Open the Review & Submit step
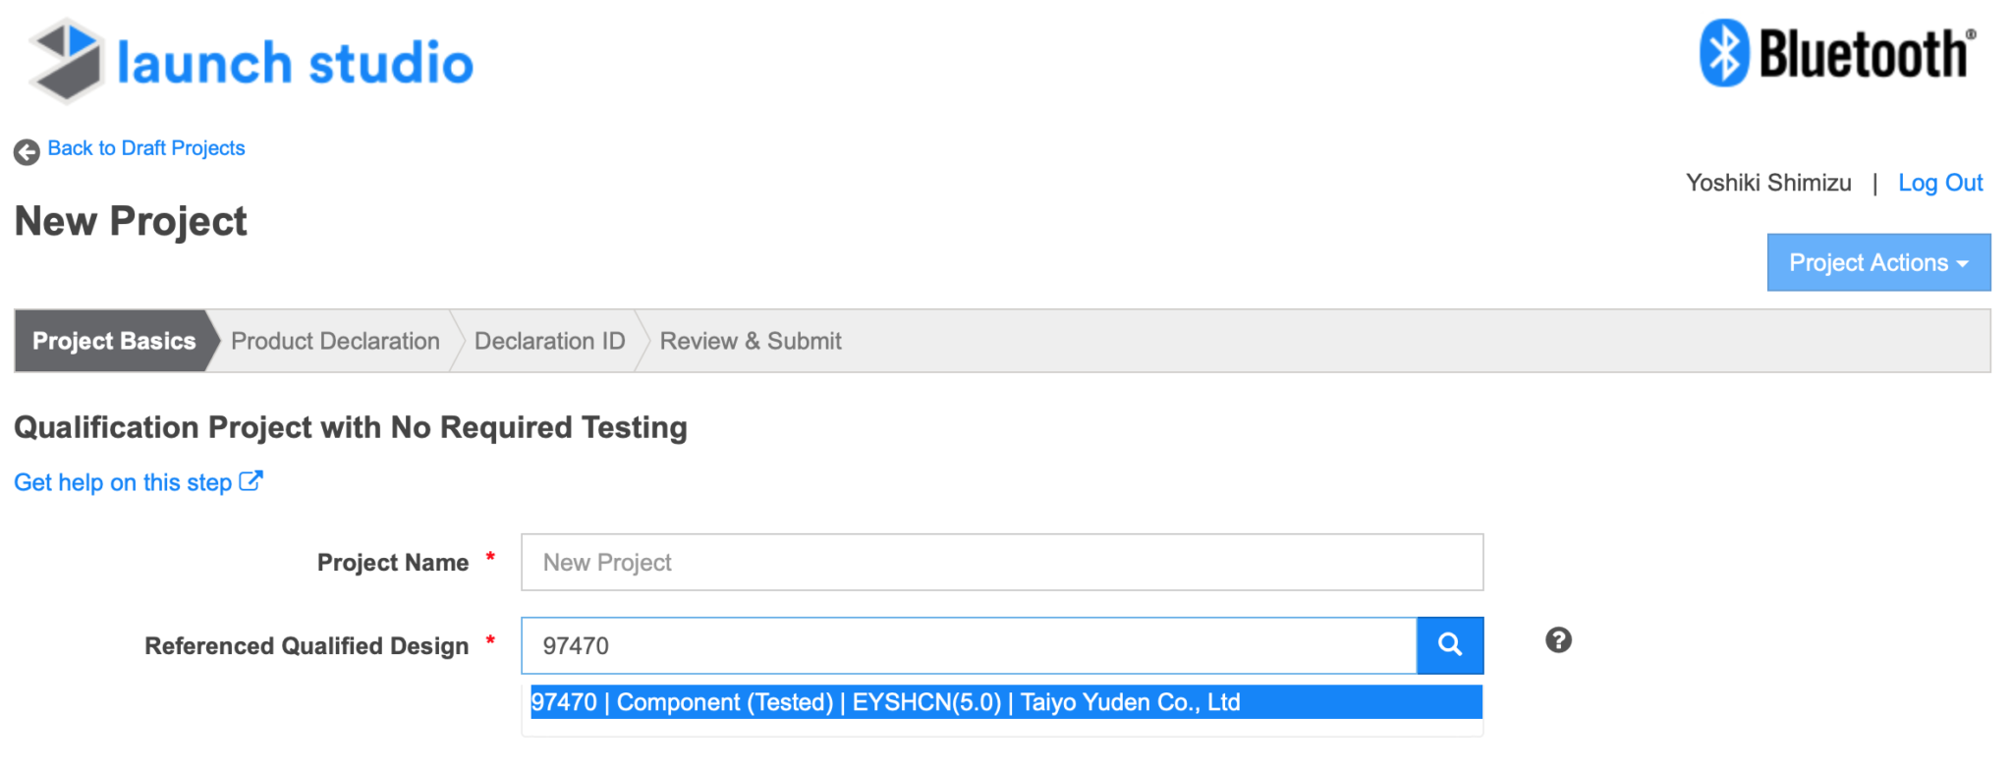The height and width of the screenshot is (770, 2012). tap(751, 341)
